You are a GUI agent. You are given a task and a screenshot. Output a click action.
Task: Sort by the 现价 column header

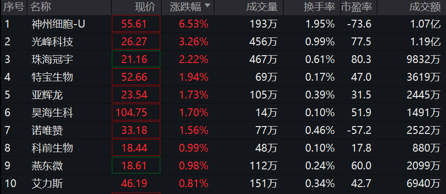[146, 7]
